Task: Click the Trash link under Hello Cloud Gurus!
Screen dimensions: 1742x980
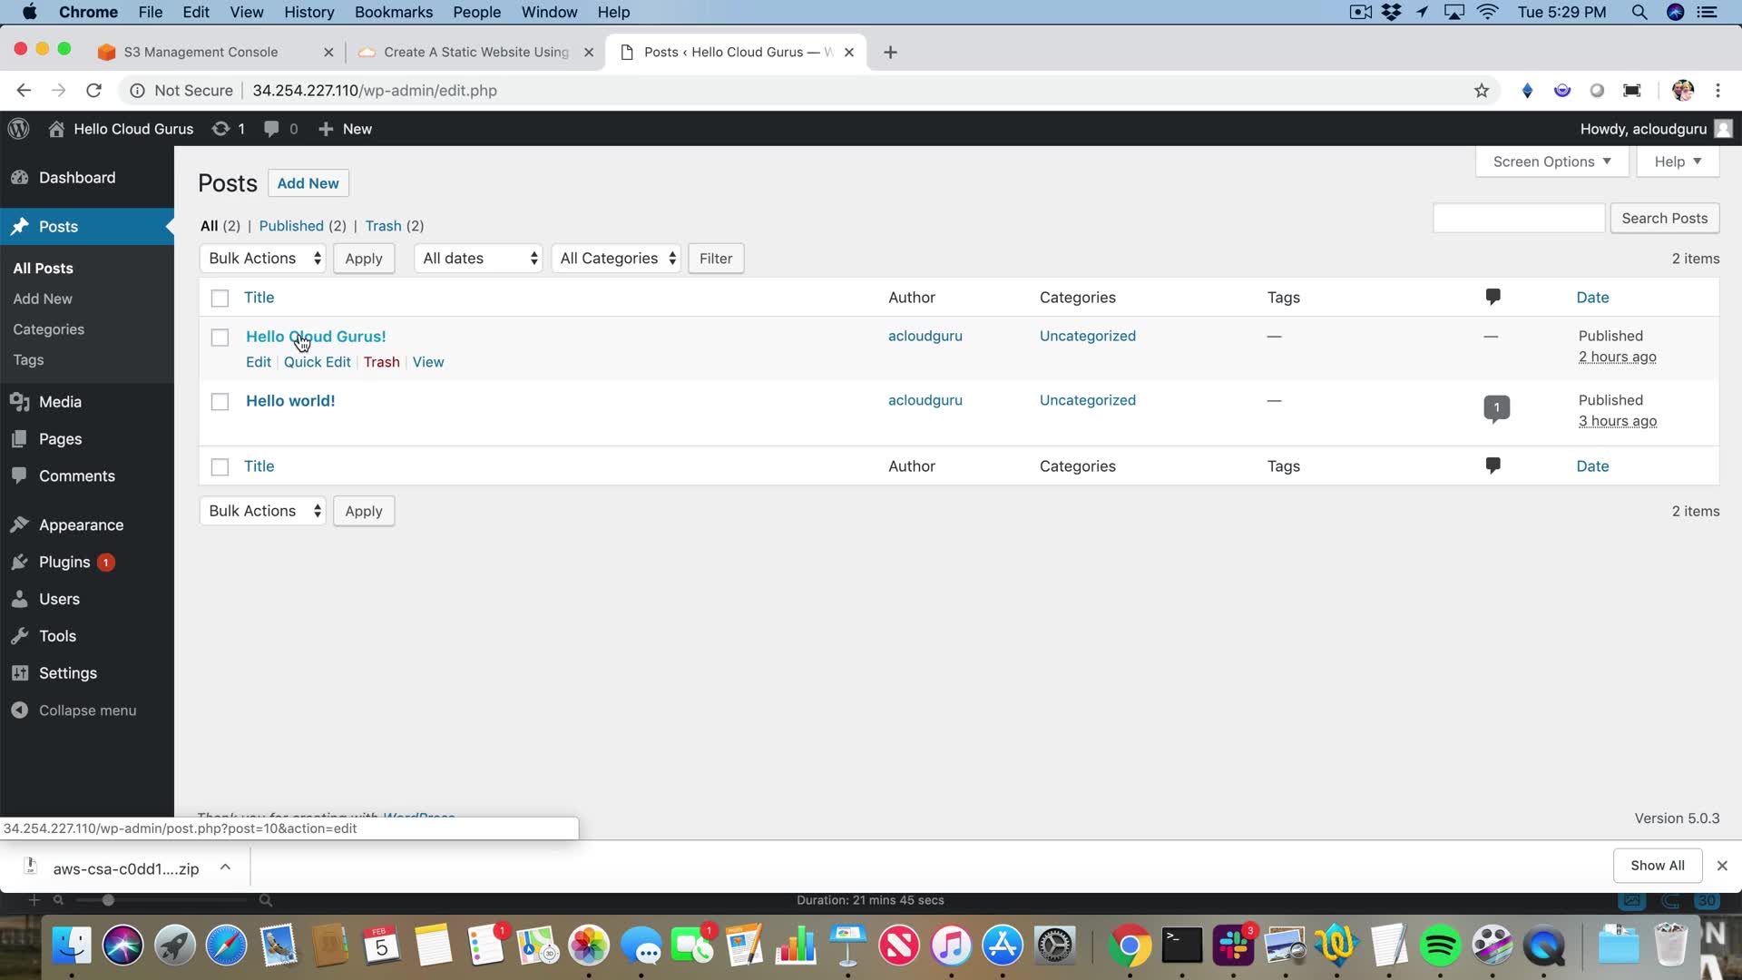Action: click(381, 362)
